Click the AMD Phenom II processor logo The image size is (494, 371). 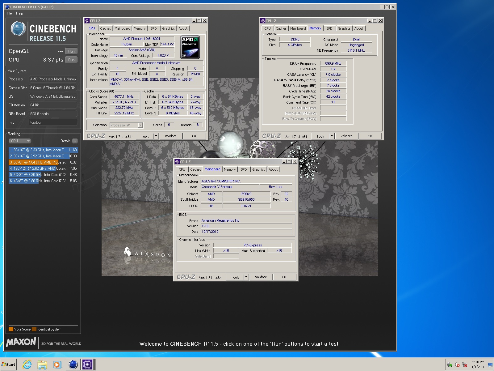click(190, 47)
